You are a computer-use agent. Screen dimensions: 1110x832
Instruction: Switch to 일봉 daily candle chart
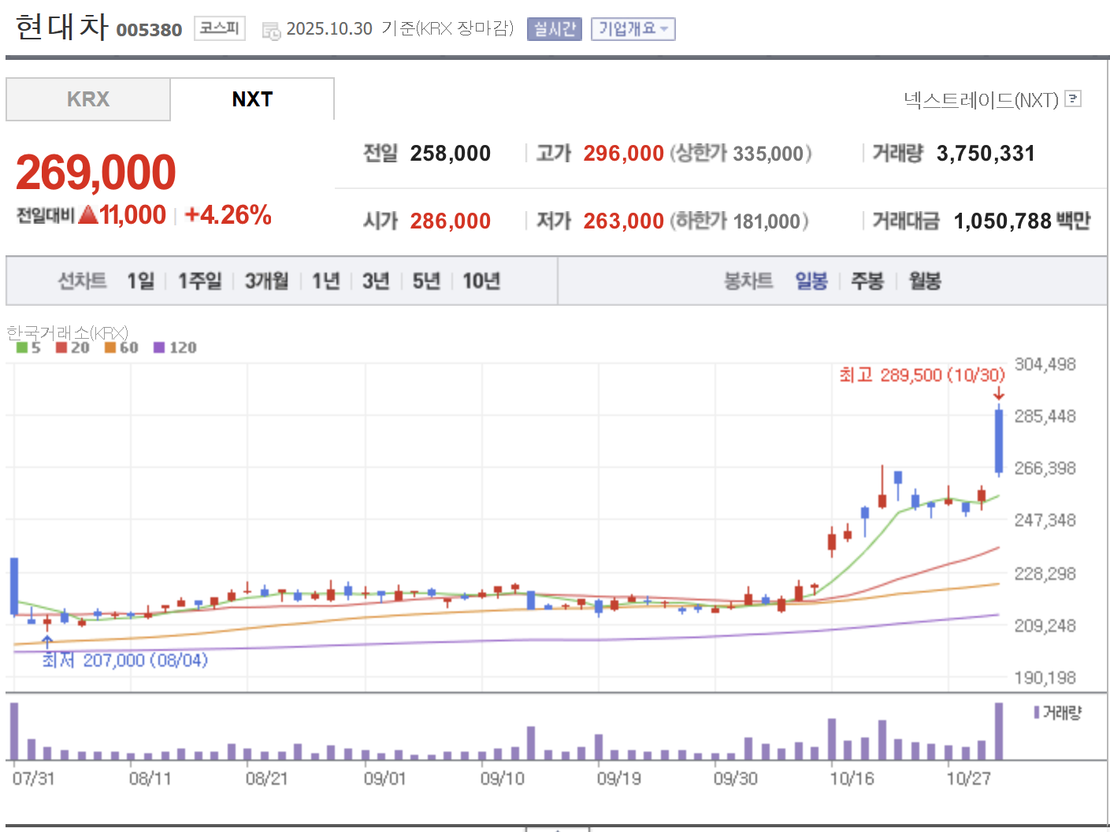coord(811,281)
